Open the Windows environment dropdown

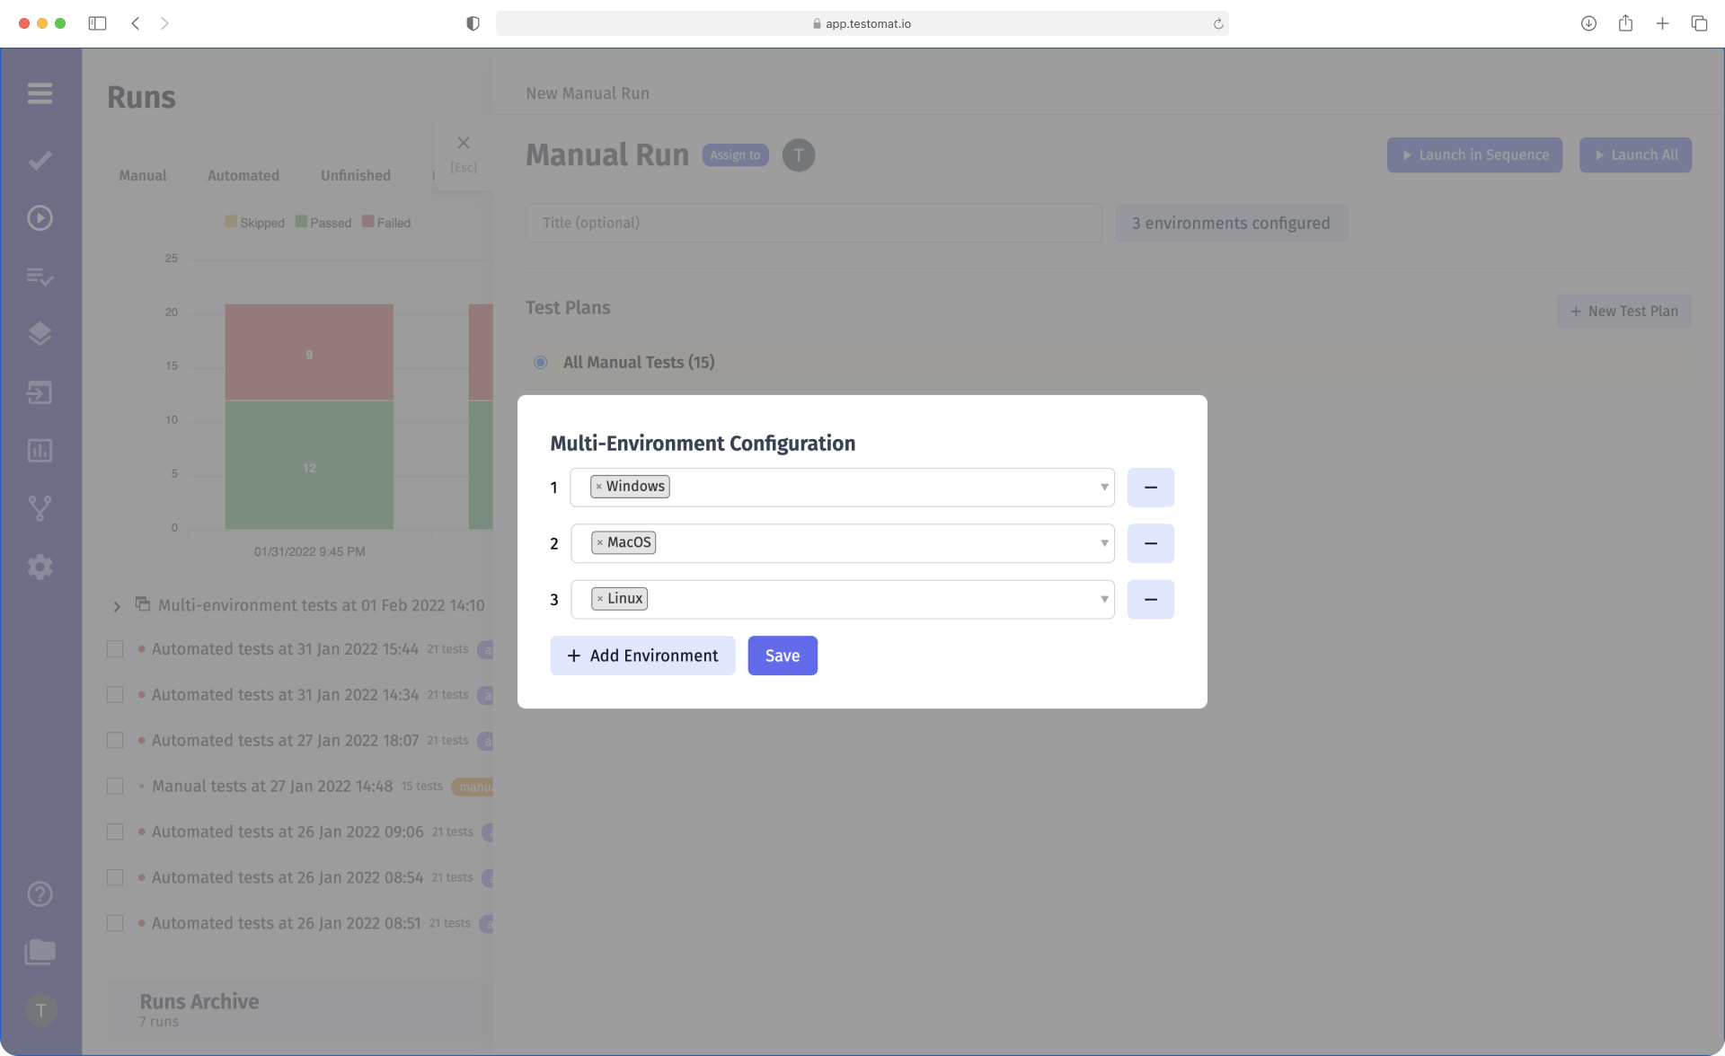(1103, 487)
